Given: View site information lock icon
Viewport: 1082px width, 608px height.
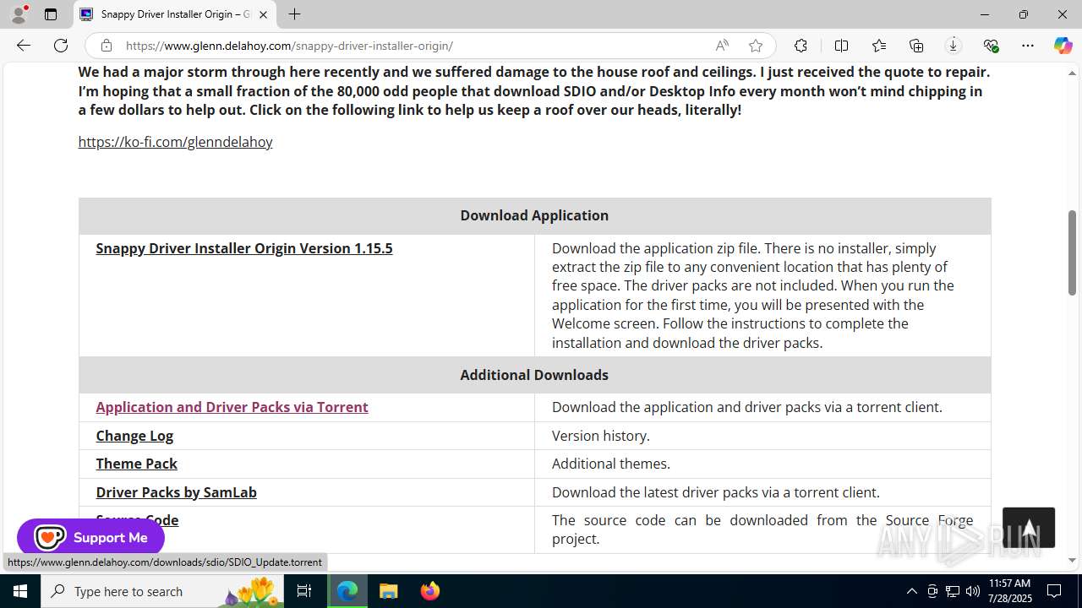Looking at the screenshot, I should (x=106, y=46).
